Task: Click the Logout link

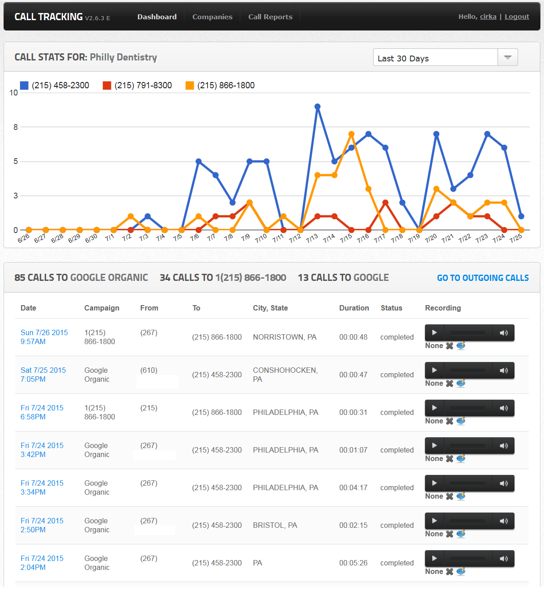Action: click(x=517, y=17)
